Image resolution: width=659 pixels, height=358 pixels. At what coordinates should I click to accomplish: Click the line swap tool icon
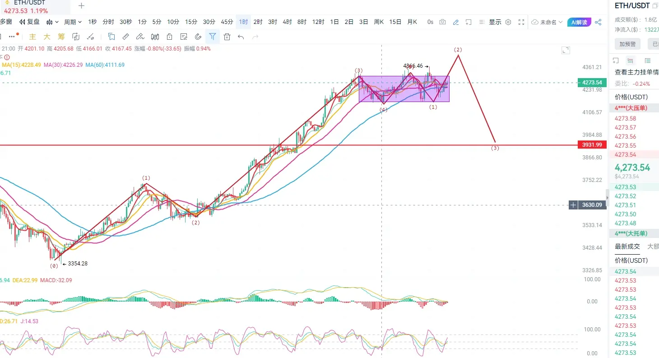coord(90,37)
